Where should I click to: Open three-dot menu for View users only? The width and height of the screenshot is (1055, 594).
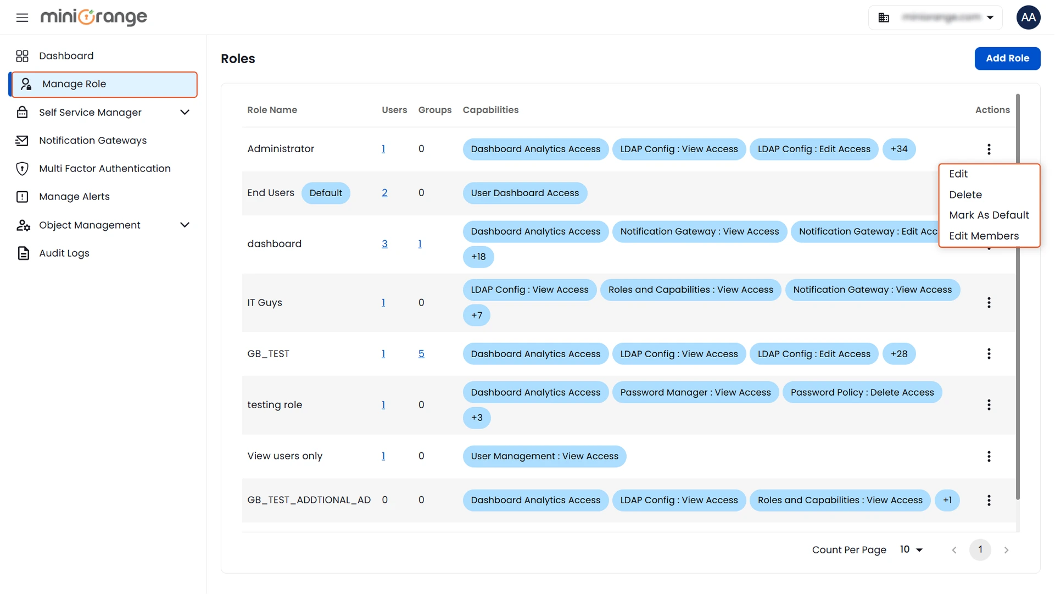989,456
